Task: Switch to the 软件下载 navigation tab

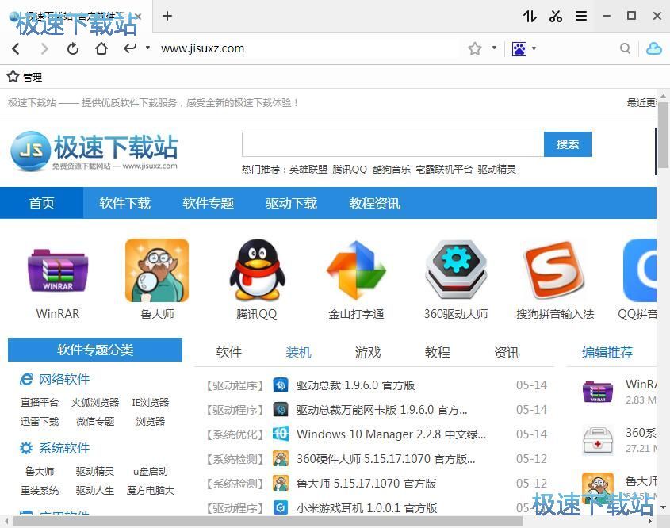Action: [124, 203]
